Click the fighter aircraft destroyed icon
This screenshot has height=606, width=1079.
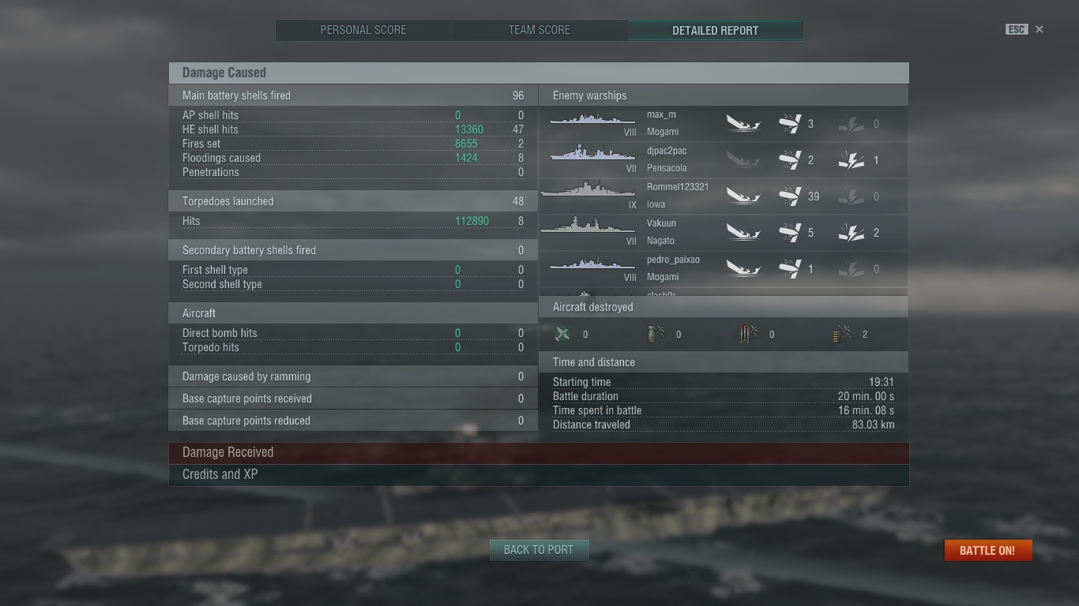[x=562, y=335]
